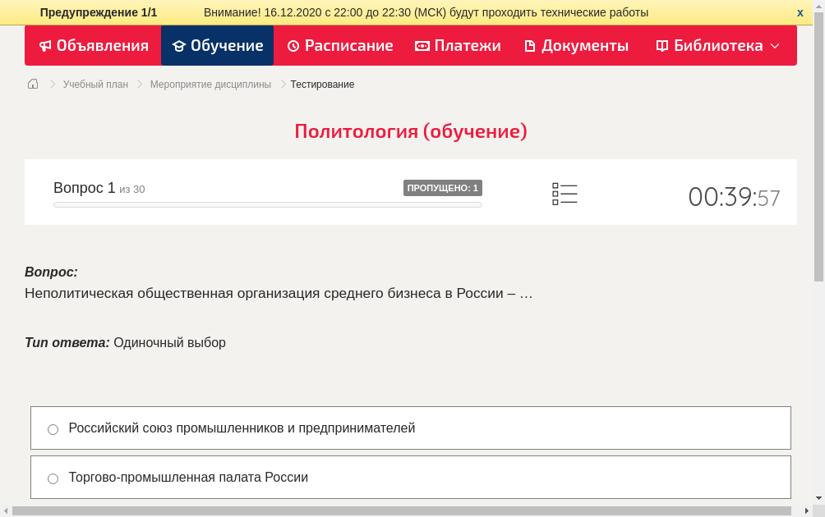Open the question navigator list icon
The width and height of the screenshot is (825, 517).
[x=565, y=194]
